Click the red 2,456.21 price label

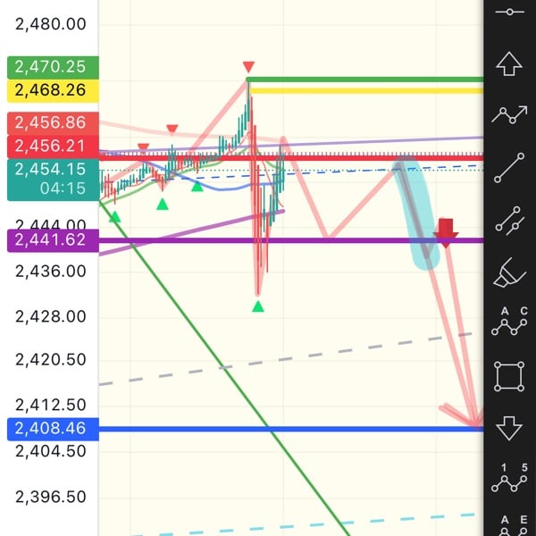tap(52, 147)
